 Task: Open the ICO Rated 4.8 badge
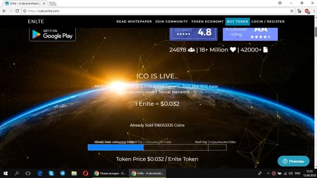click(x=193, y=34)
